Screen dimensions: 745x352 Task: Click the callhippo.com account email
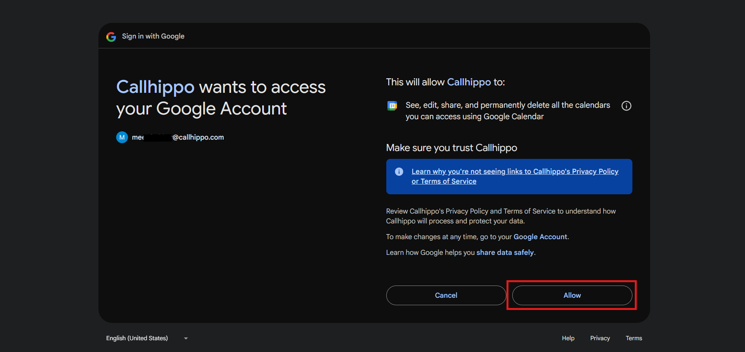tap(178, 137)
